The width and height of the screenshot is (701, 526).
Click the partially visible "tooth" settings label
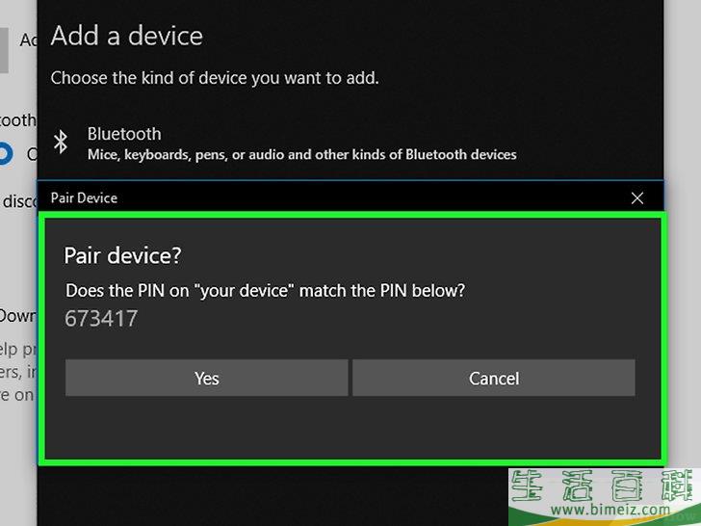pyautogui.click(x=18, y=119)
